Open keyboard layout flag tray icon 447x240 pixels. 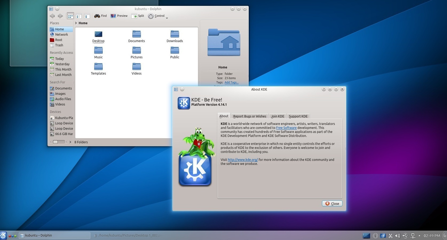click(383, 235)
